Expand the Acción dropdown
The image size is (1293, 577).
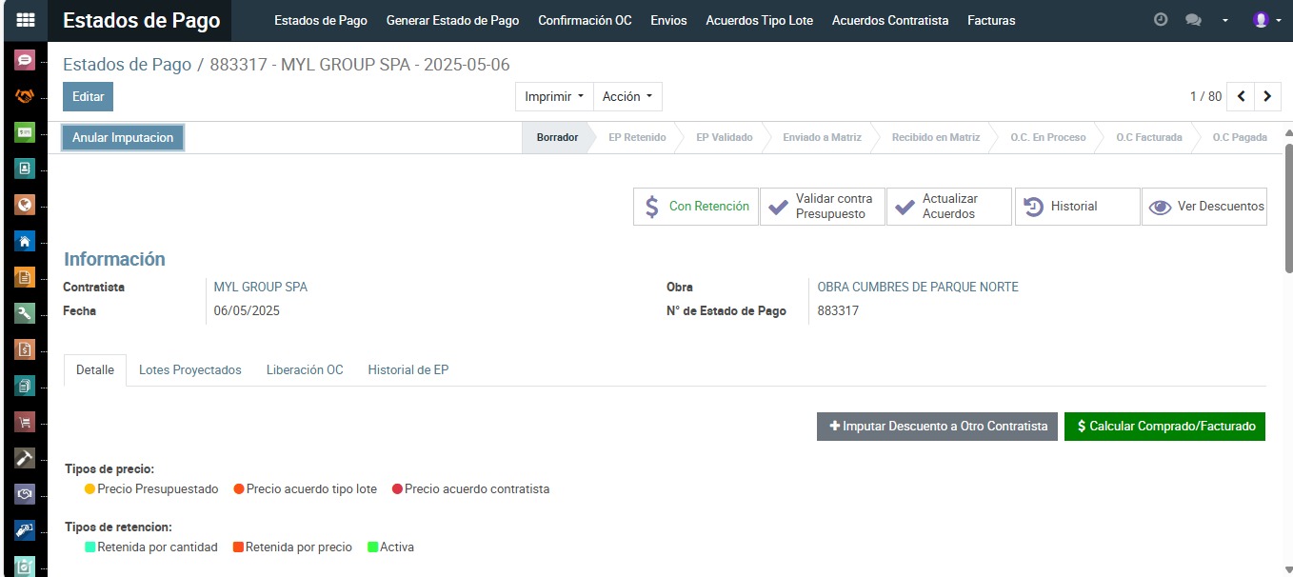(x=627, y=96)
